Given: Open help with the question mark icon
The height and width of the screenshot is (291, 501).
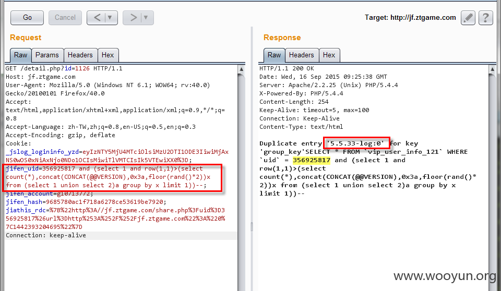Looking at the screenshot, I should (x=485, y=18).
